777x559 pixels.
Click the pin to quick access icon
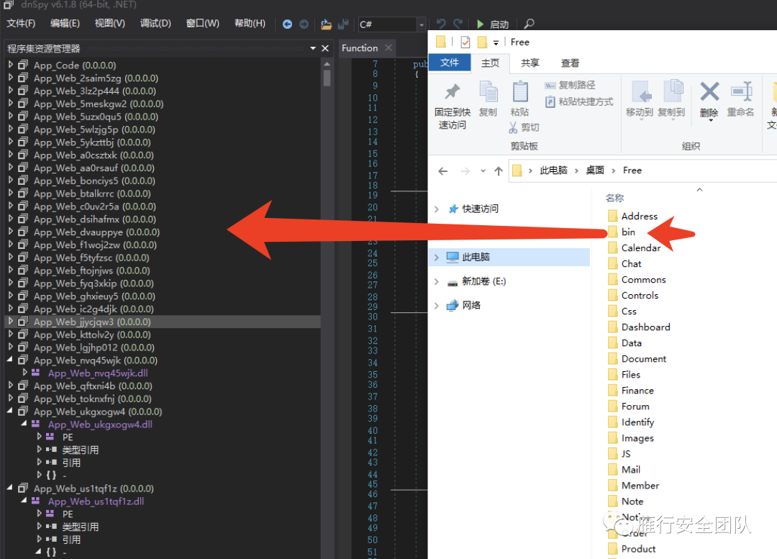click(x=452, y=92)
